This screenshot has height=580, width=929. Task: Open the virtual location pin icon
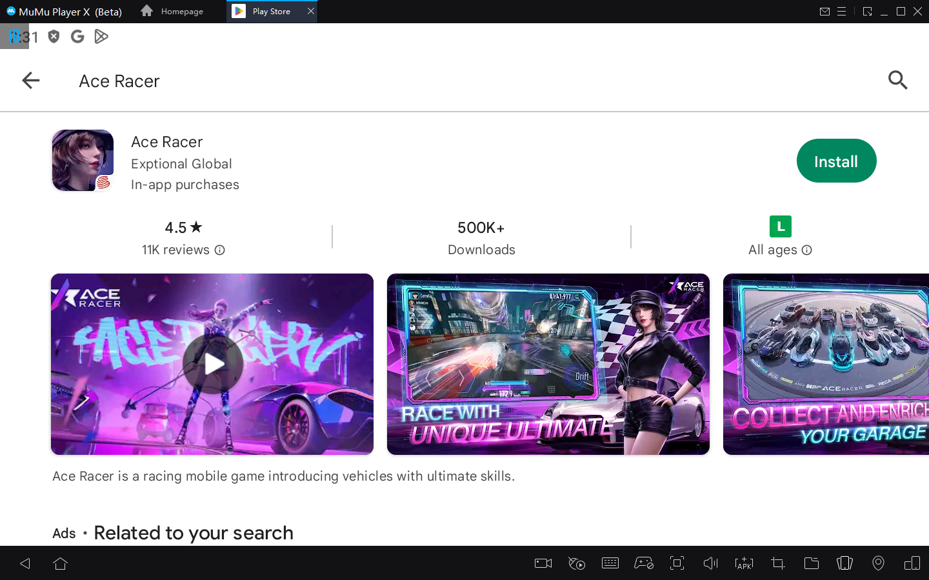(878, 563)
